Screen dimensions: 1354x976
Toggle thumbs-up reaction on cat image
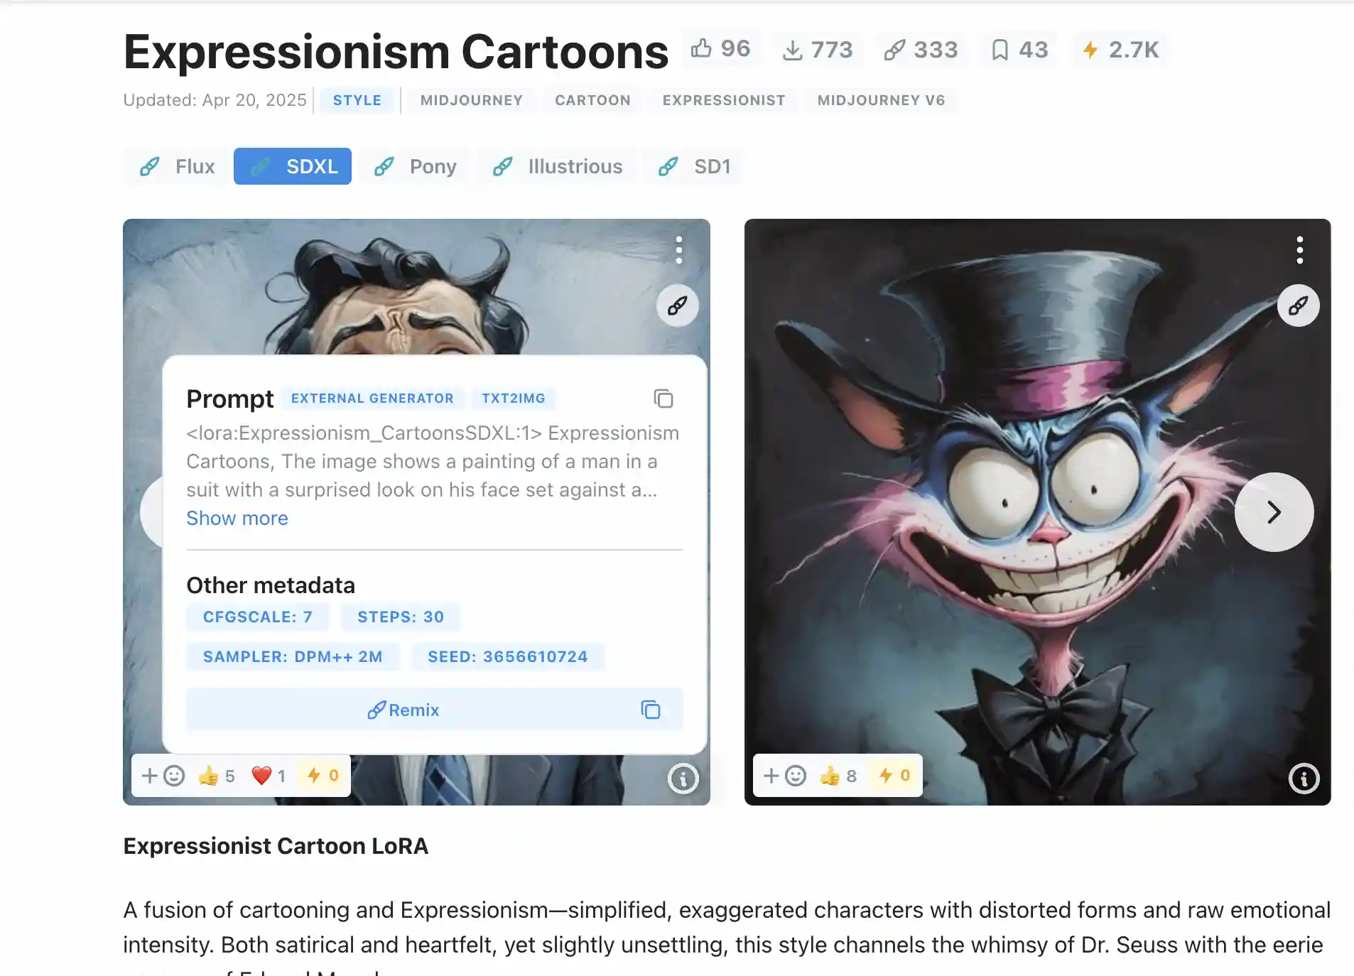pyautogui.click(x=838, y=776)
